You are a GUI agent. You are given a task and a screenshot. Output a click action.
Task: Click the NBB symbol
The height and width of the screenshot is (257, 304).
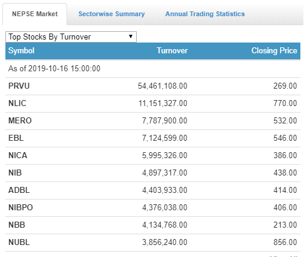pyautogui.click(x=17, y=225)
